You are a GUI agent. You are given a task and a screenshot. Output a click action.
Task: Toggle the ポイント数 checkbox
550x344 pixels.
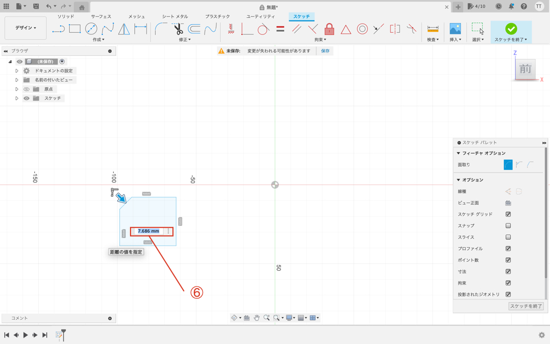508,260
